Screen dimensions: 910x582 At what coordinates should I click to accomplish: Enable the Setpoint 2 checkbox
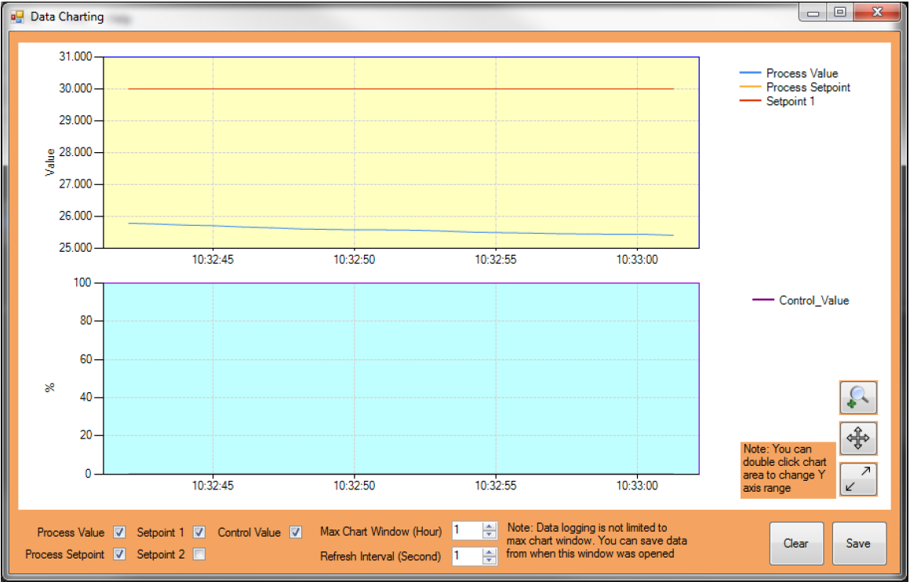(199, 555)
